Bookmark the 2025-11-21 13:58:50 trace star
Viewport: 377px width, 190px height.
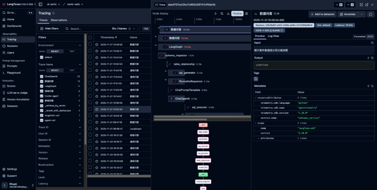(97, 44)
